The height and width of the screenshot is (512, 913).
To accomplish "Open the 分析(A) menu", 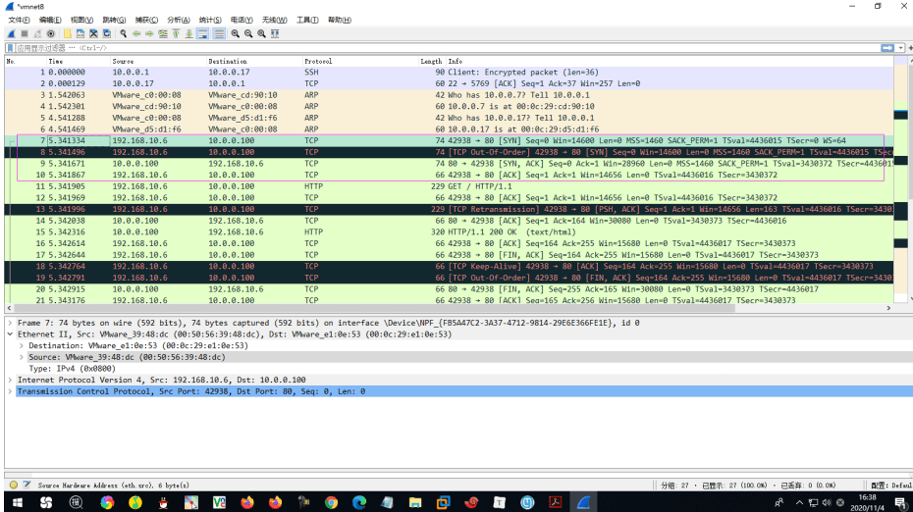I will 178,20.
